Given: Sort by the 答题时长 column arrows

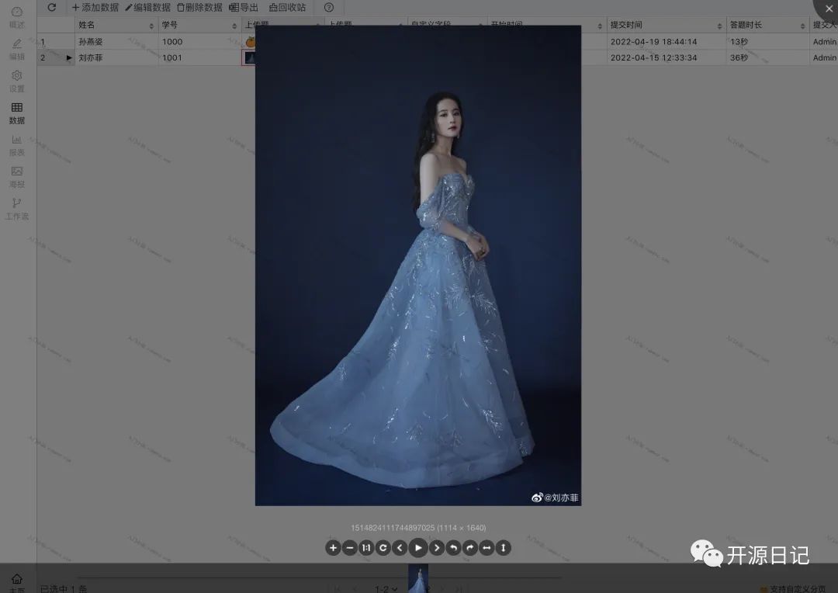Looking at the screenshot, I should (x=803, y=26).
